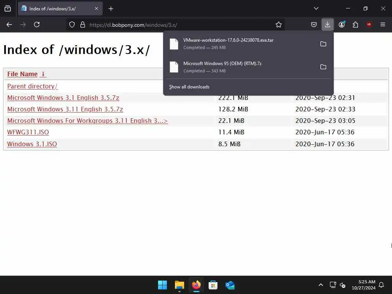Open the notifications bell
Image resolution: width=392 pixels, height=294 pixels.
coord(382,285)
